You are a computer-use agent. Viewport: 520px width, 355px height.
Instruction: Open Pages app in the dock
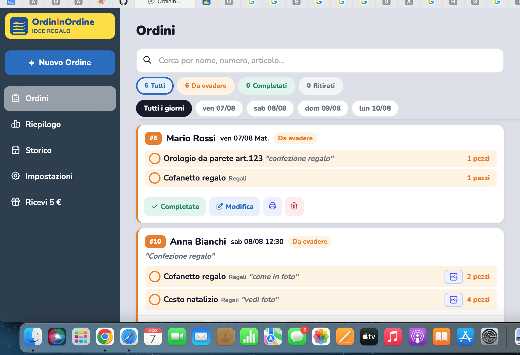click(345, 337)
